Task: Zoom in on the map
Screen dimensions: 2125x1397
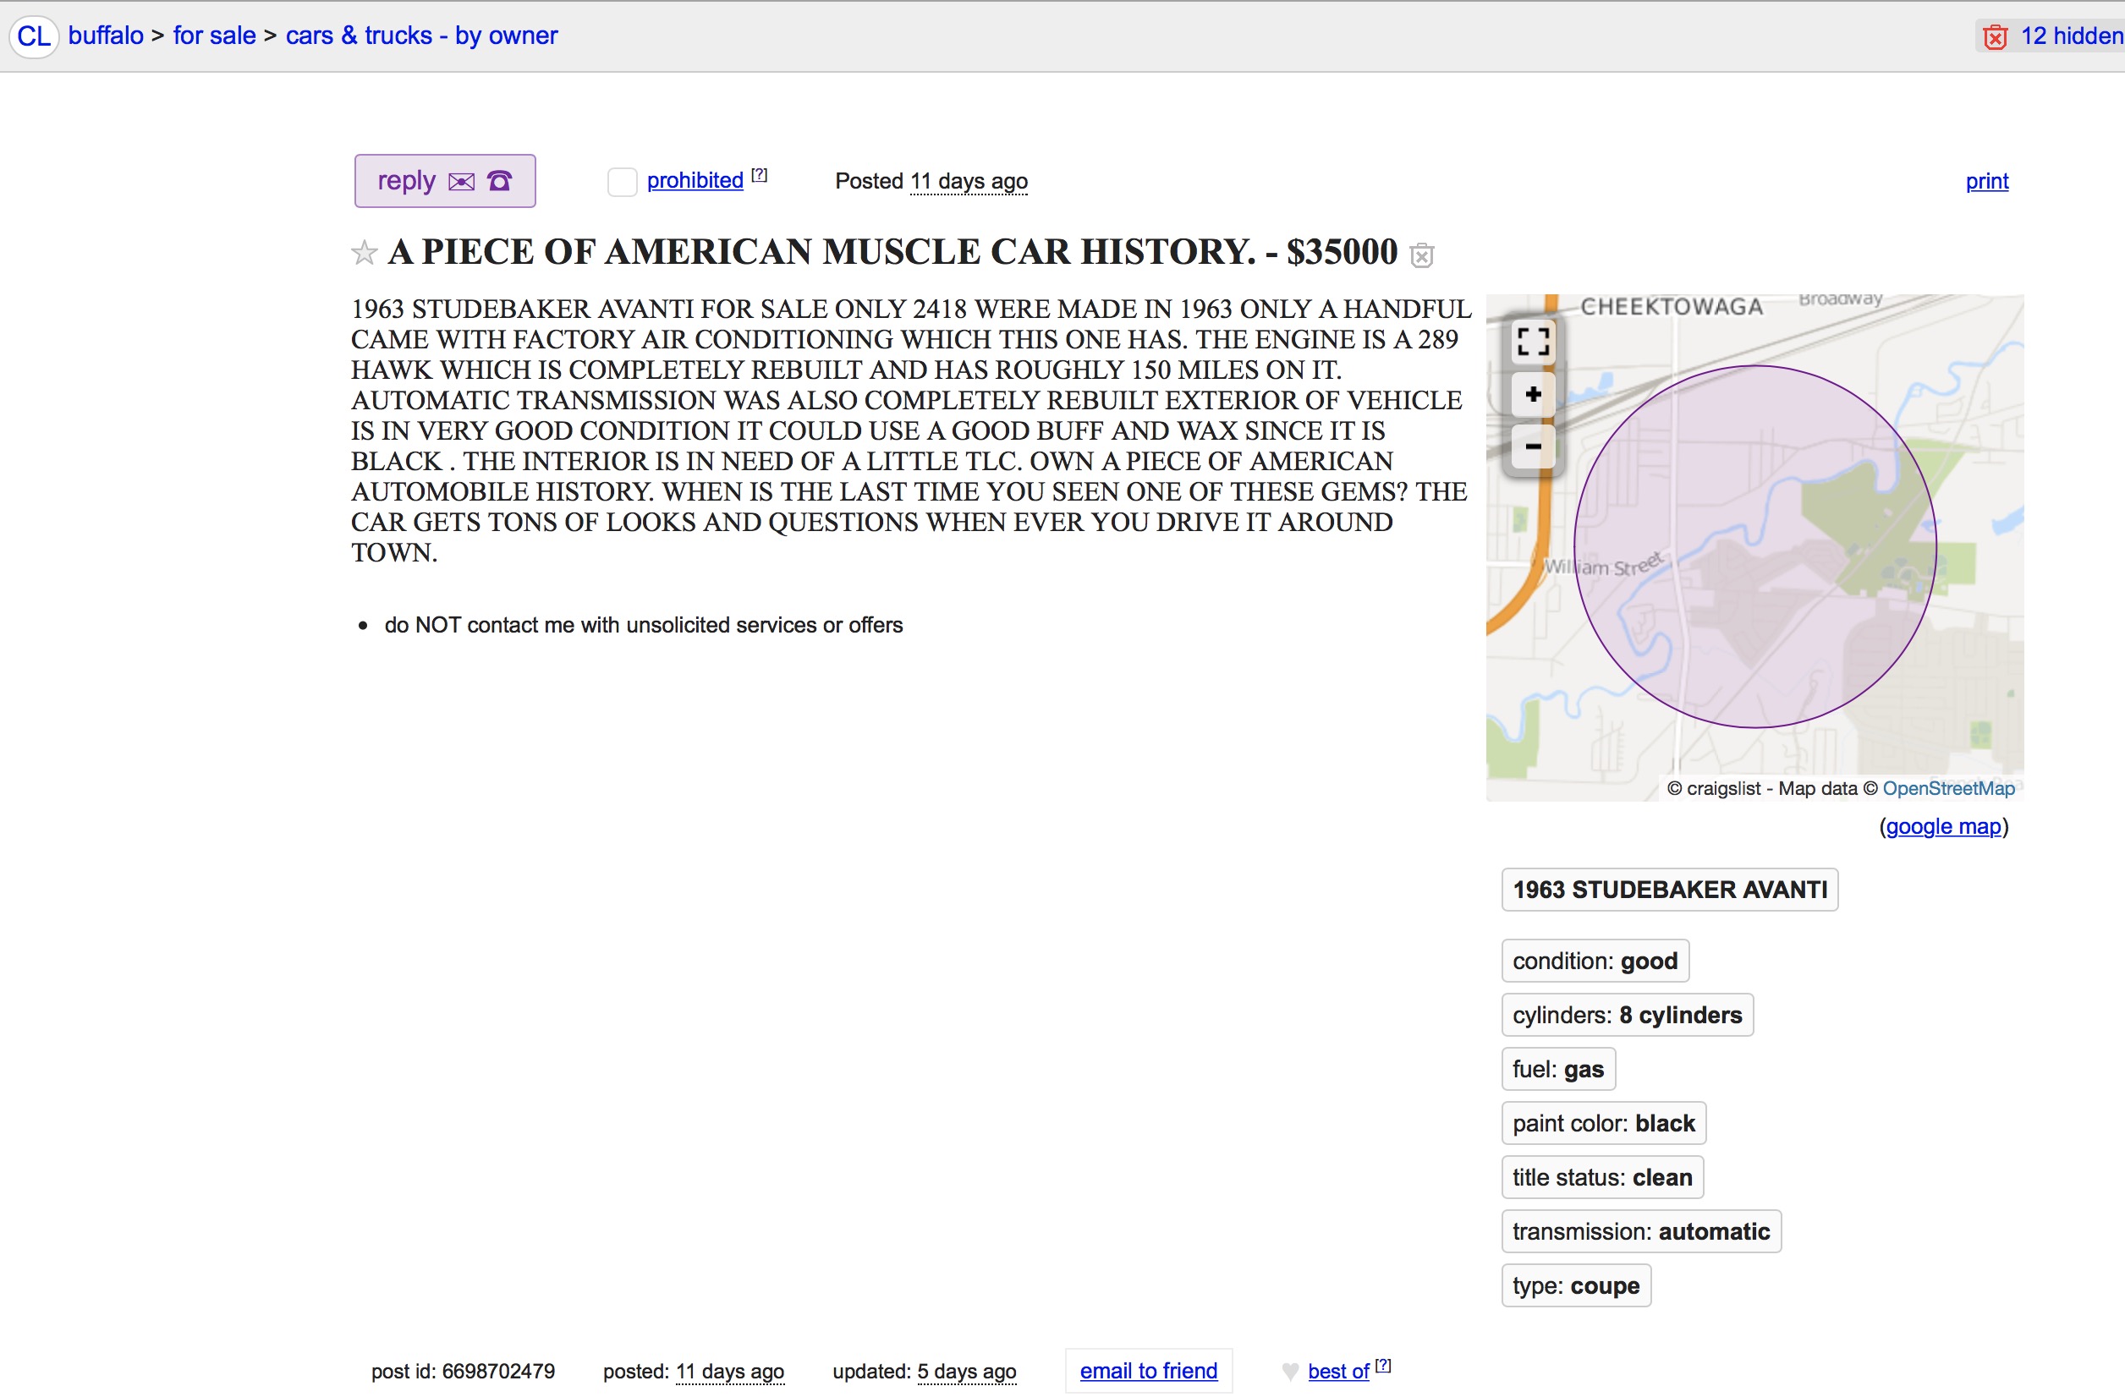Action: (x=1532, y=395)
